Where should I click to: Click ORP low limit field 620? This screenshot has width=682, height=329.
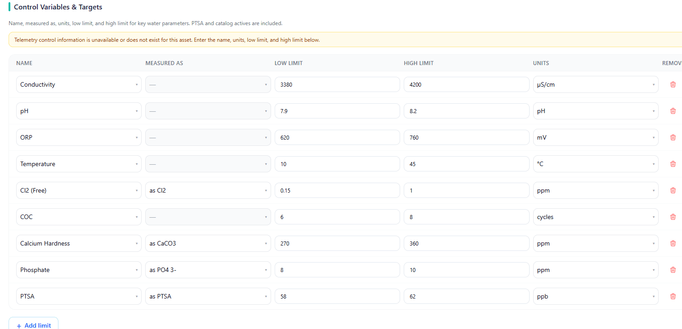click(337, 137)
